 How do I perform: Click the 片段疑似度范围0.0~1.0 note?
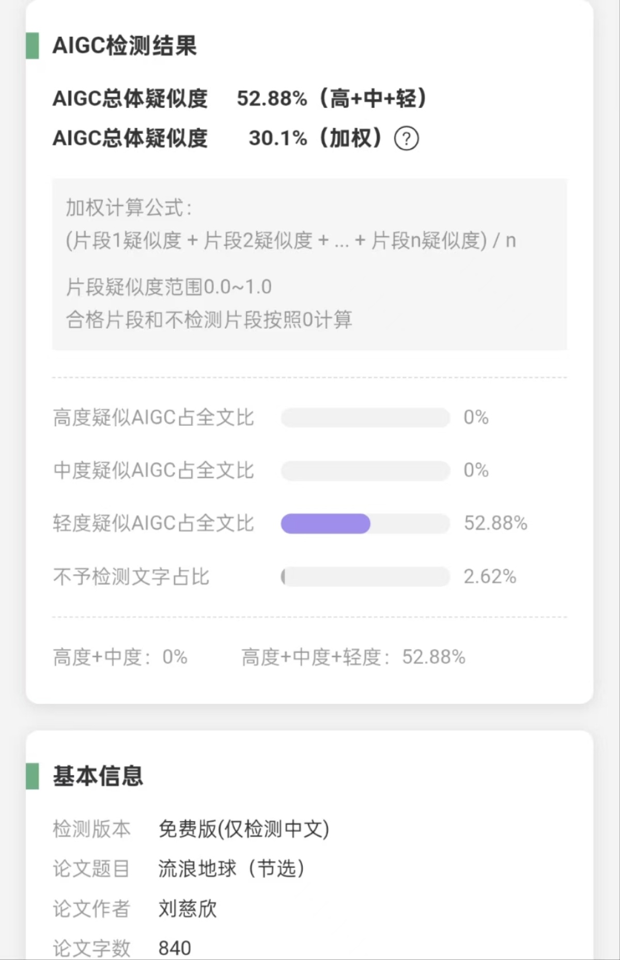169,287
